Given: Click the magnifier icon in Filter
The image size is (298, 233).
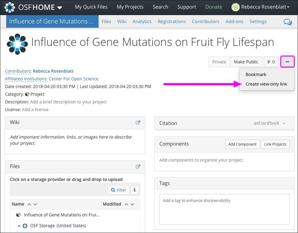Looking at the screenshot, I should (113, 190).
